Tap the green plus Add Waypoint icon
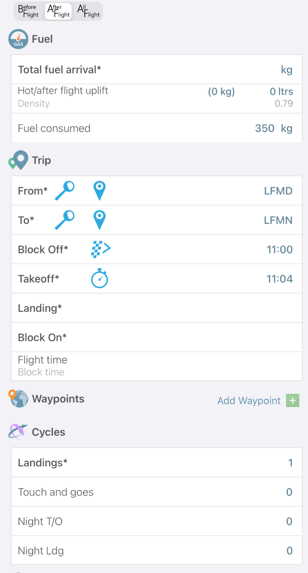The width and height of the screenshot is (308, 573). [293, 401]
